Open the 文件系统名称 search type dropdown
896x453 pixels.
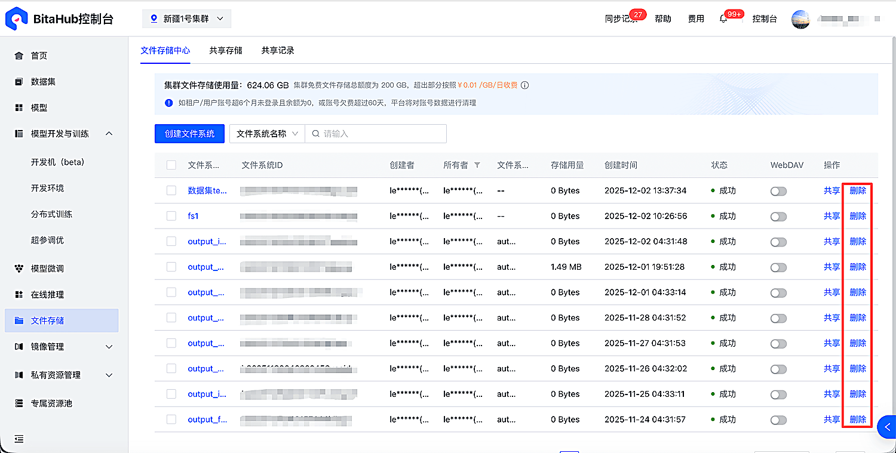267,134
